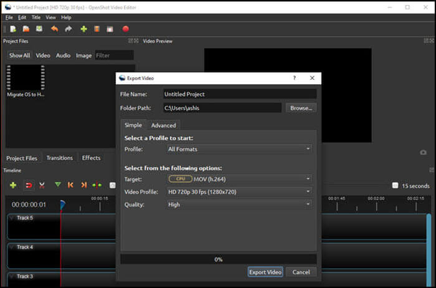Click the Save Project toolbar icon
436x288 pixels.
[x=39, y=29]
